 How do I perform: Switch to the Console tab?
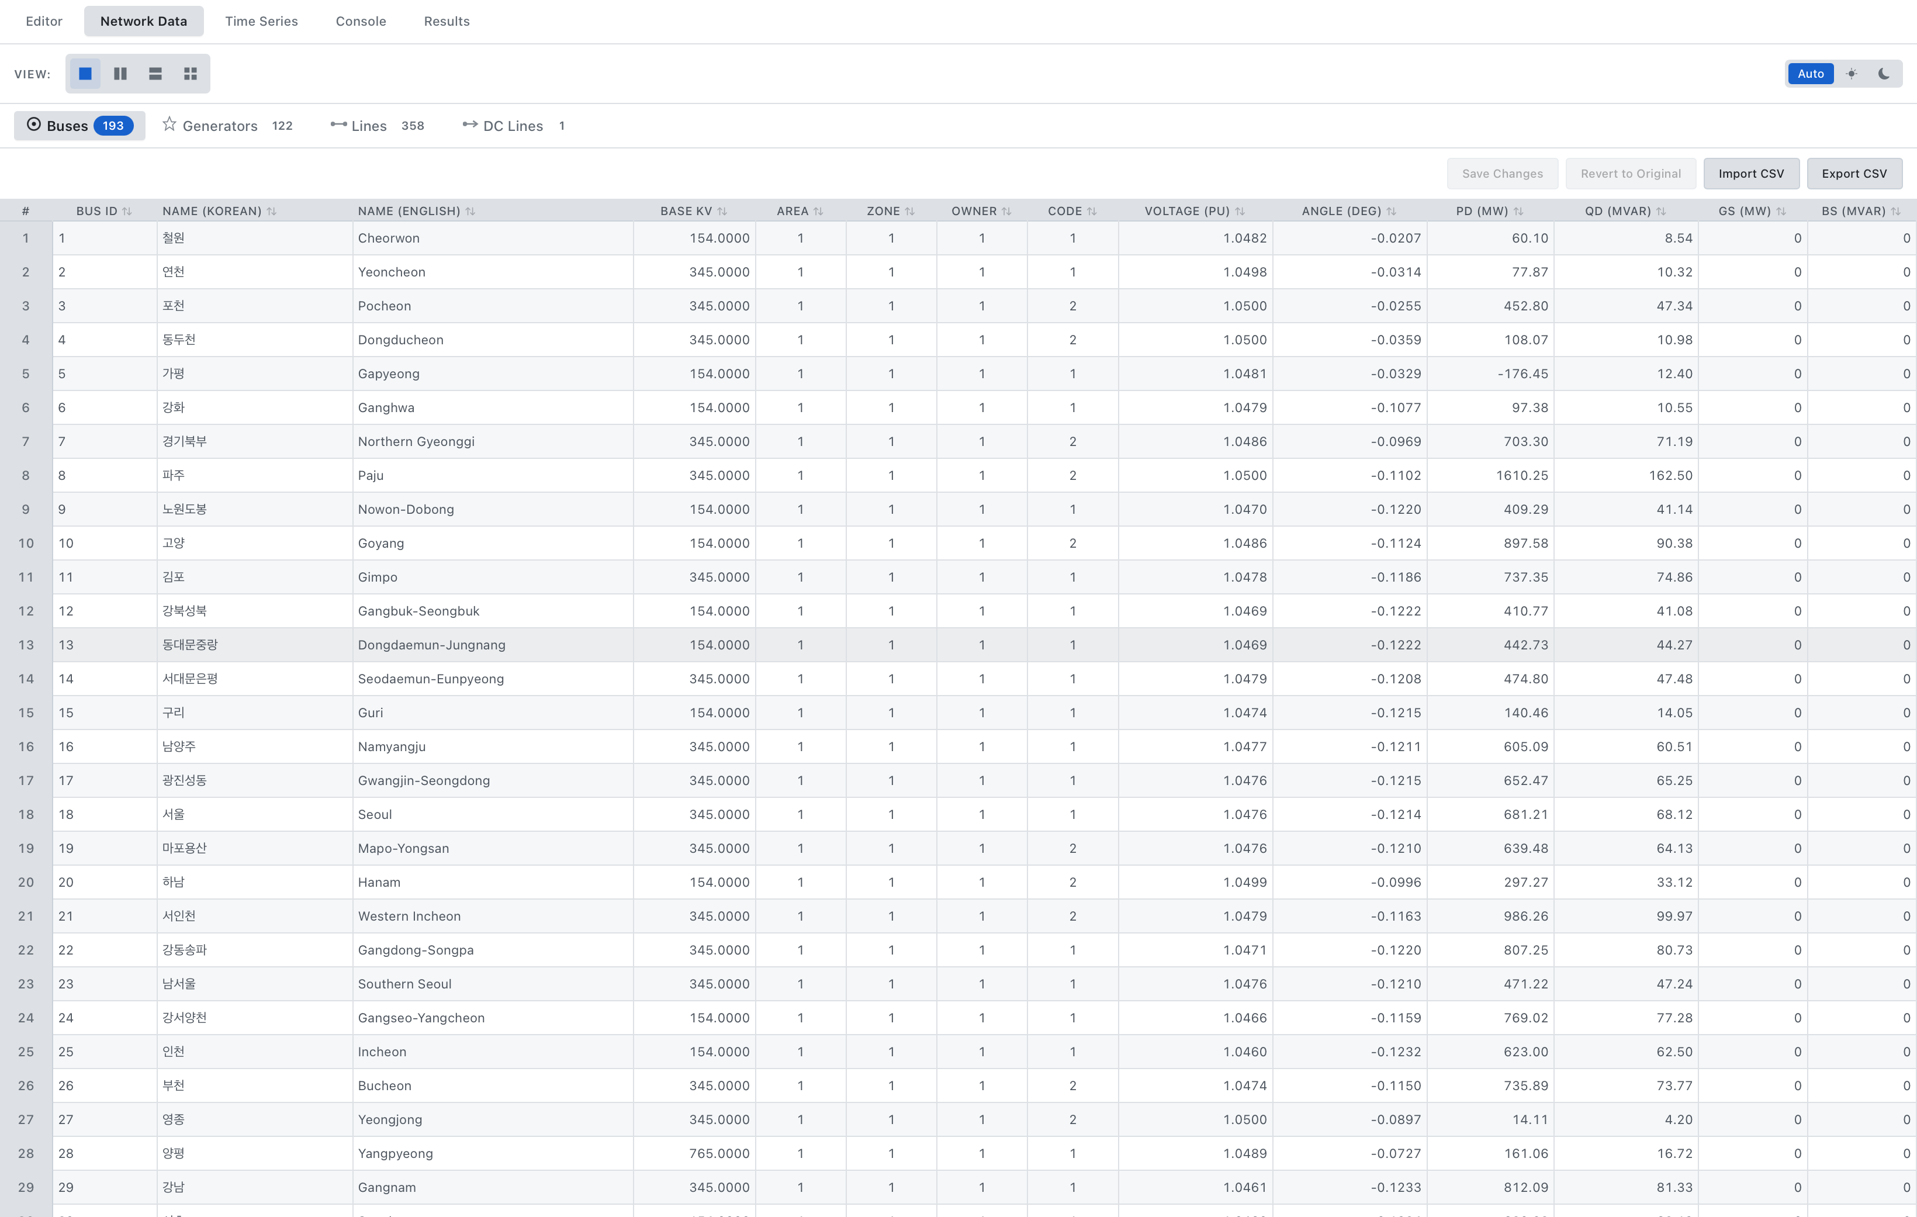[361, 22]
